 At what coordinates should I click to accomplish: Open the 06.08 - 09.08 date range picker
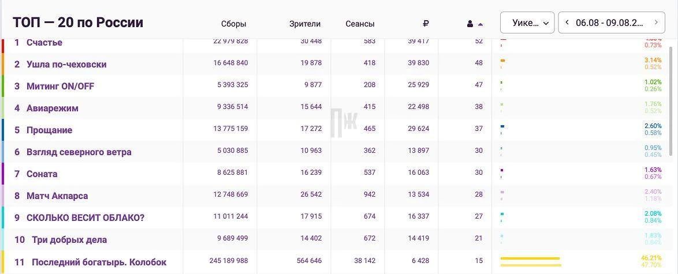point(609,22)
